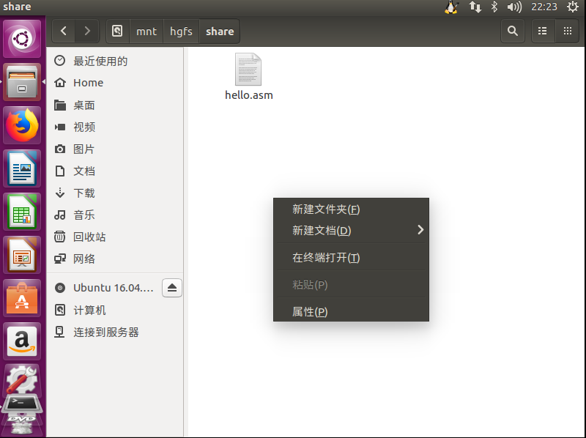Choose 在终端打开(T) in context menu
Screen dimensions: 586x438
(x=352, y=258)
